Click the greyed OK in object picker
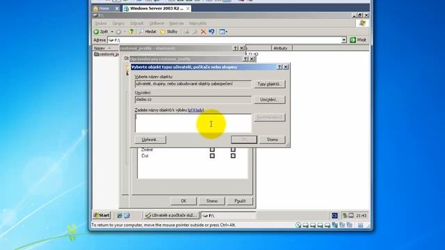The width and height of the screenshot is (445, 250). coord(244,140)
